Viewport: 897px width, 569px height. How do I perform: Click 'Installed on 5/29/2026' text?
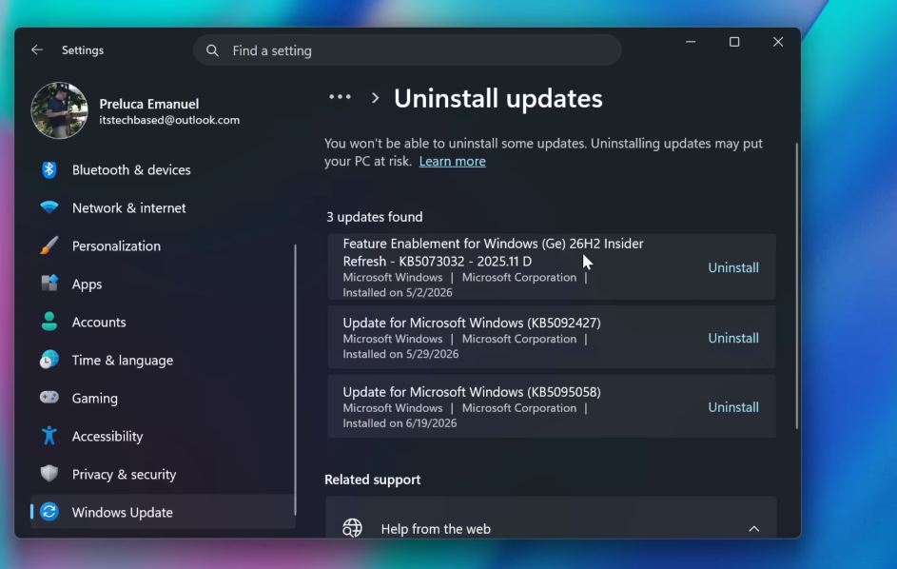(400, 354)
